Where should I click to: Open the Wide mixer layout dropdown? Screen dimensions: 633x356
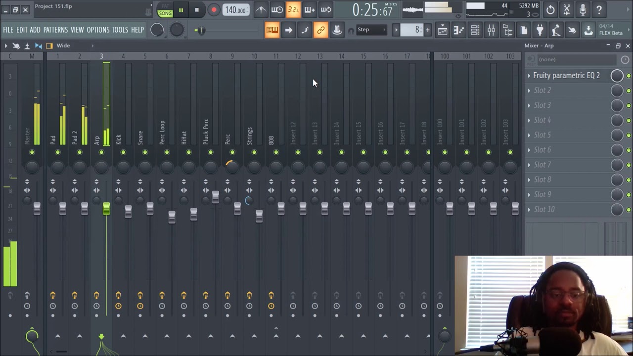(x=75, y=45)
